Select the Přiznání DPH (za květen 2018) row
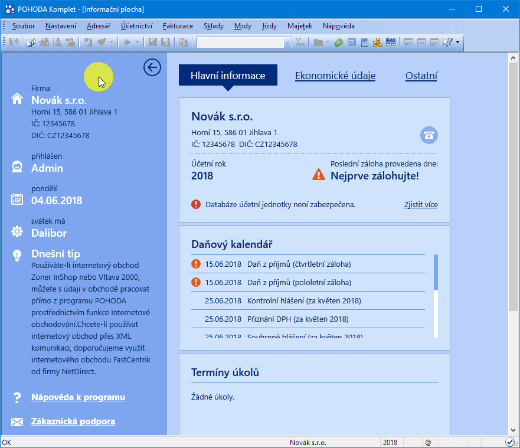The width and height of the screenshot is (520, 448). (x=308, y=319)
